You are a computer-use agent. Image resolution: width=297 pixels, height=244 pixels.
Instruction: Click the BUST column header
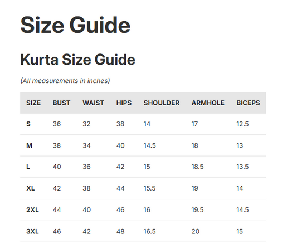(61, 103)
